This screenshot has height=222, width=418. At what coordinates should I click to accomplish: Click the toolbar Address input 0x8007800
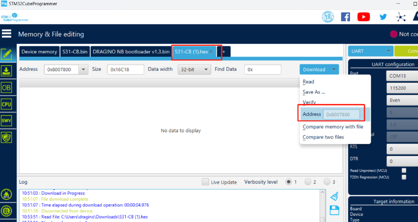61,69
